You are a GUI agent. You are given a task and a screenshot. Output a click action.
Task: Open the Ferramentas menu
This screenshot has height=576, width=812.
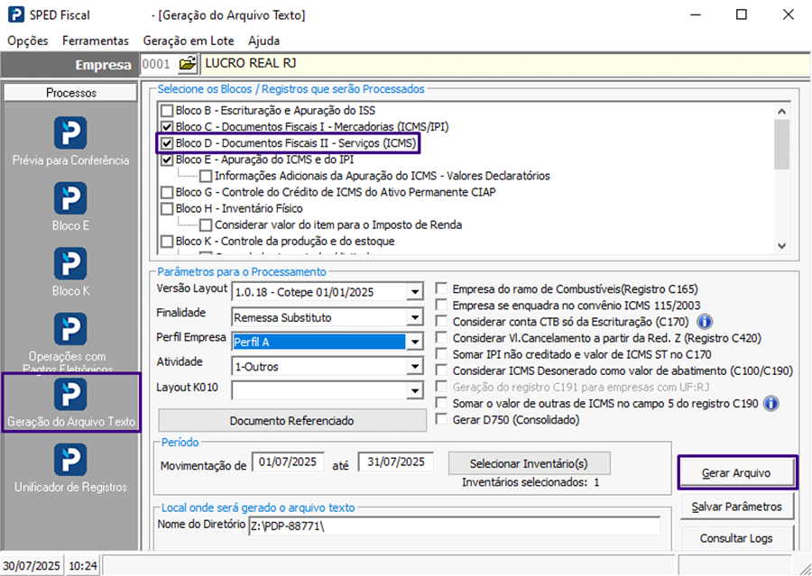(96, 41)
